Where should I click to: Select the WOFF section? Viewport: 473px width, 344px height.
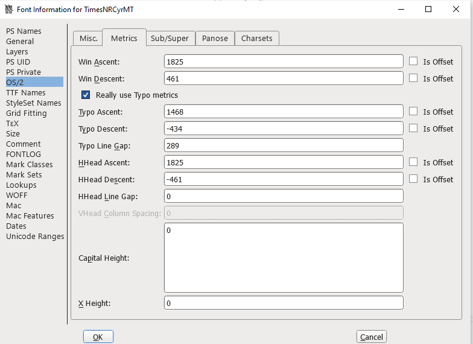[17, 196]
